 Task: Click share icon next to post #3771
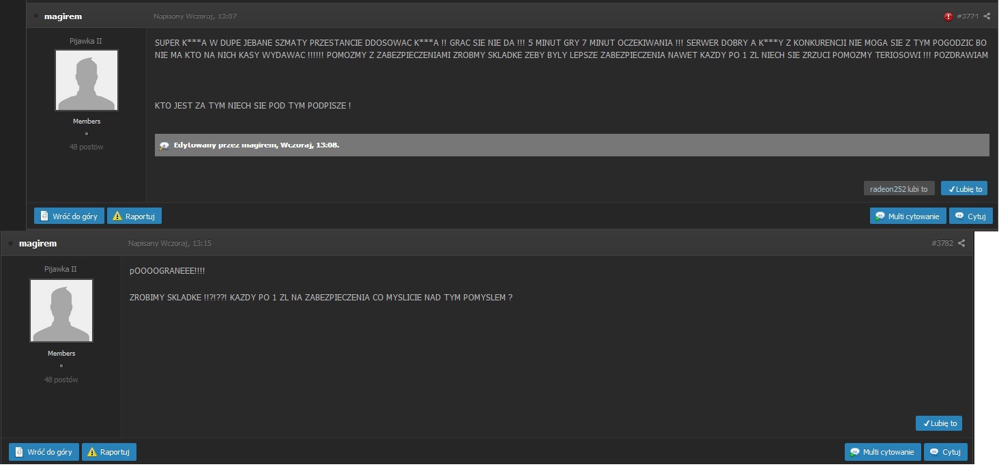tap(987, 16)
